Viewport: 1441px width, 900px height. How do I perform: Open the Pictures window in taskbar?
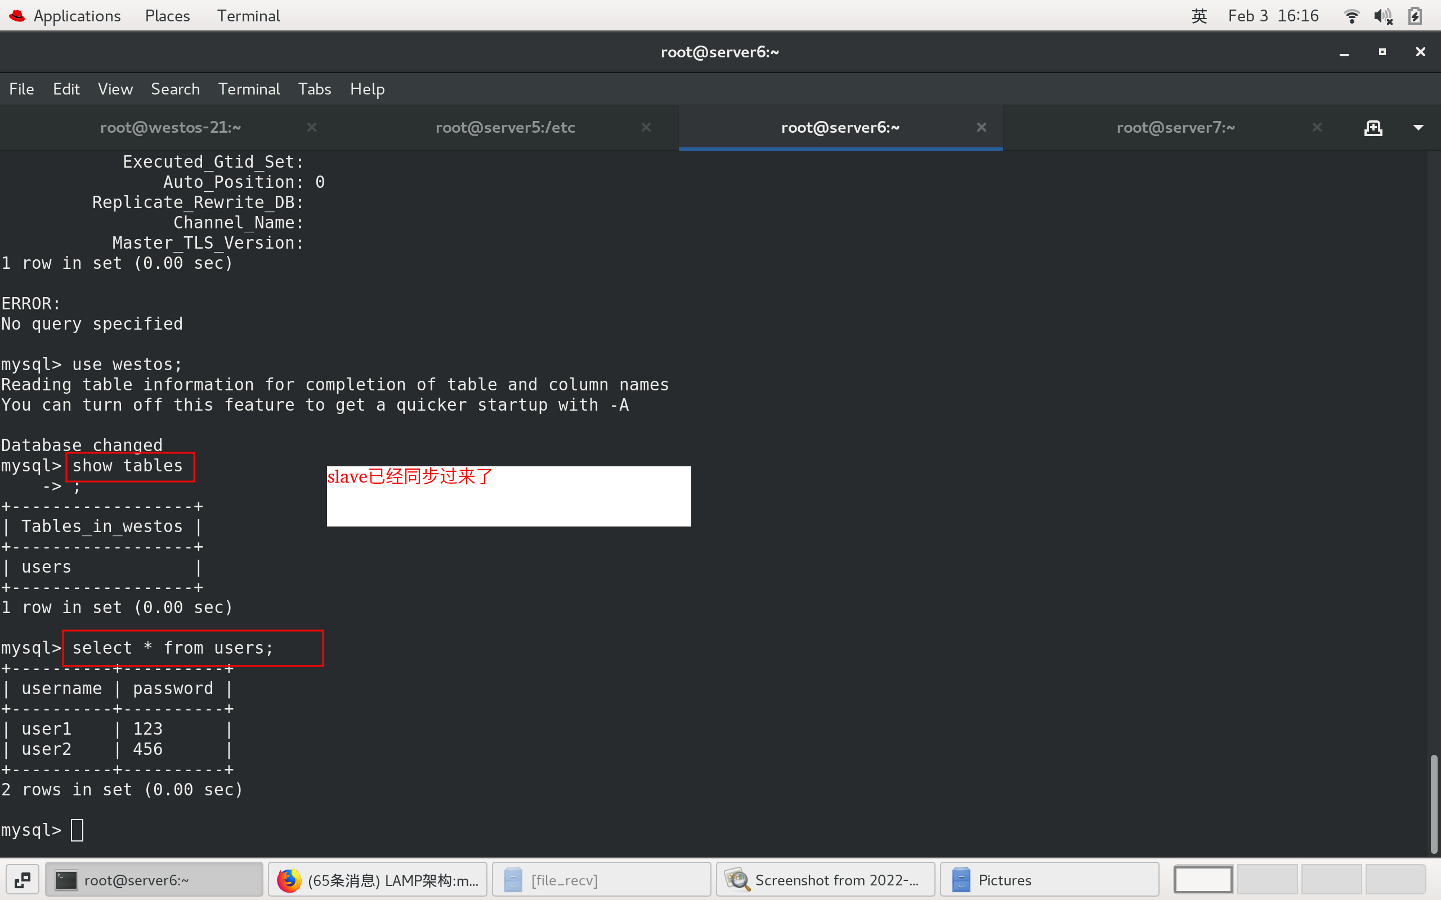tap(1049, 880)
